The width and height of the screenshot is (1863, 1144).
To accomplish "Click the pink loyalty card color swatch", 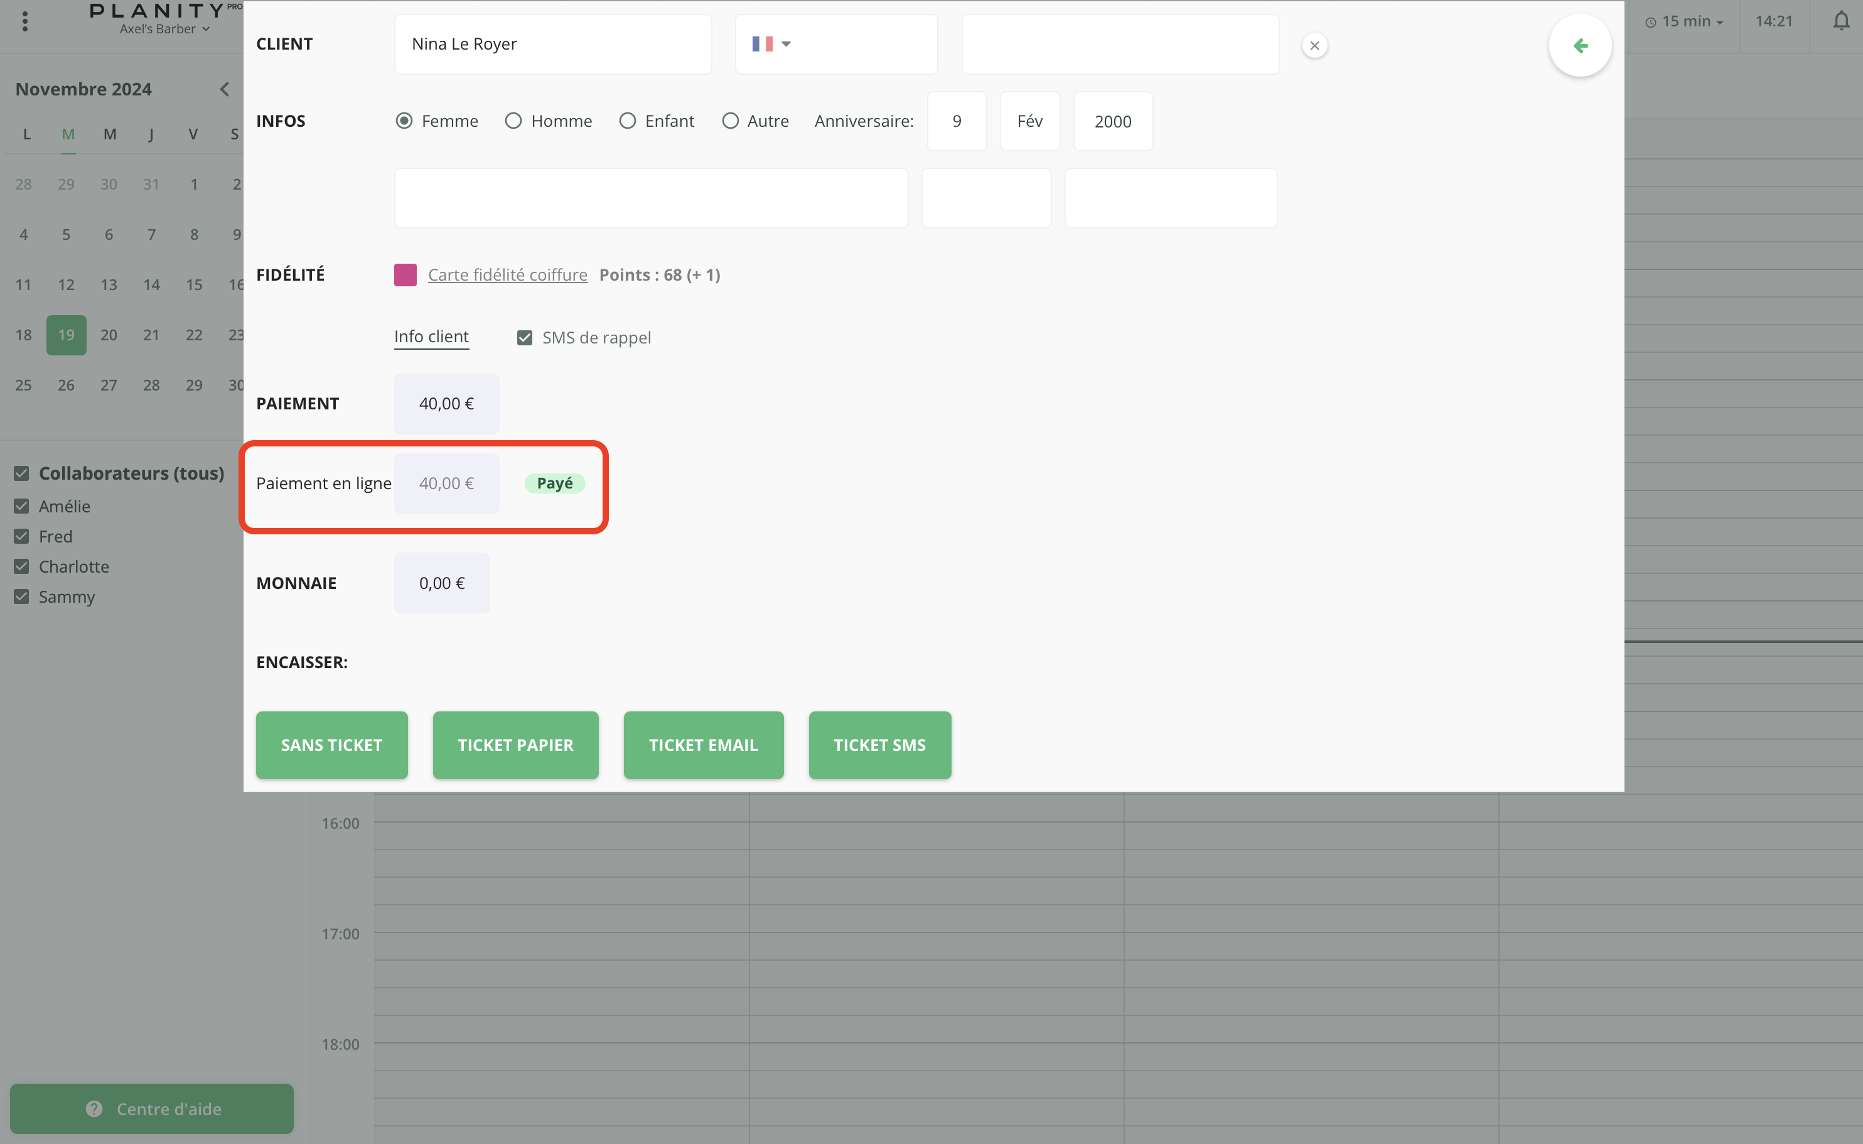I will coord(405,274).
